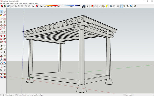Click the Print icon
The height and width of the screenshot is (96, 154).
[x=33, y=6]
